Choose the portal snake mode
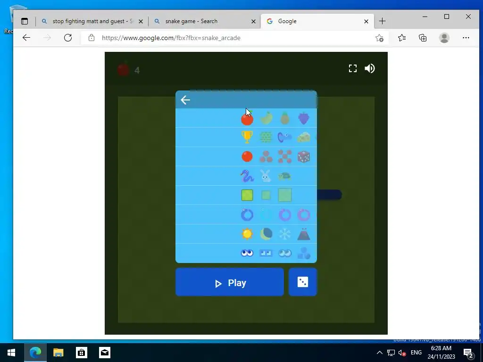Viewport: 483px width, 362px height. tap(285, 137)
